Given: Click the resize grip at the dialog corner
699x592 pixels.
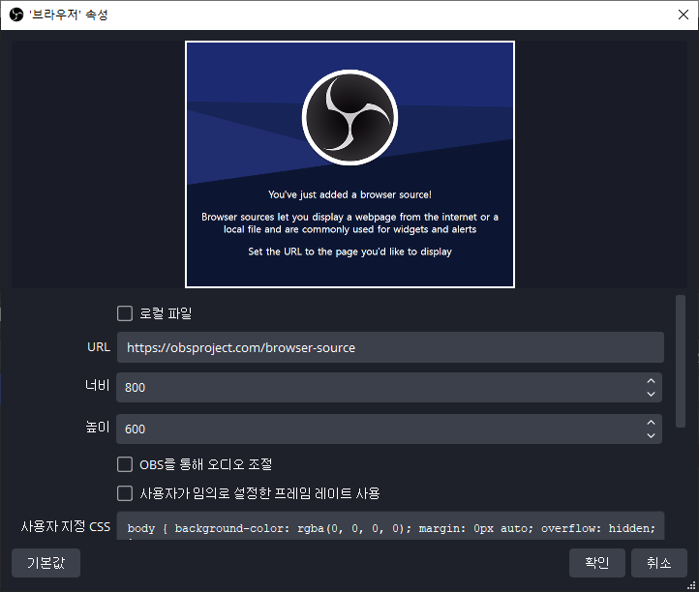Looking at the screenshot, I should coord(691,585).
